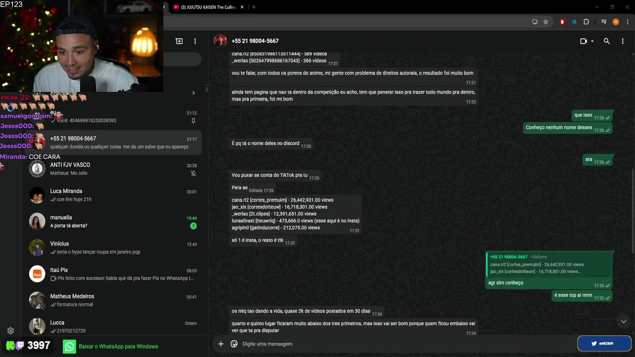
Task: Jump to the latest messages with the down chevron
Action: [x=624, y=322]
